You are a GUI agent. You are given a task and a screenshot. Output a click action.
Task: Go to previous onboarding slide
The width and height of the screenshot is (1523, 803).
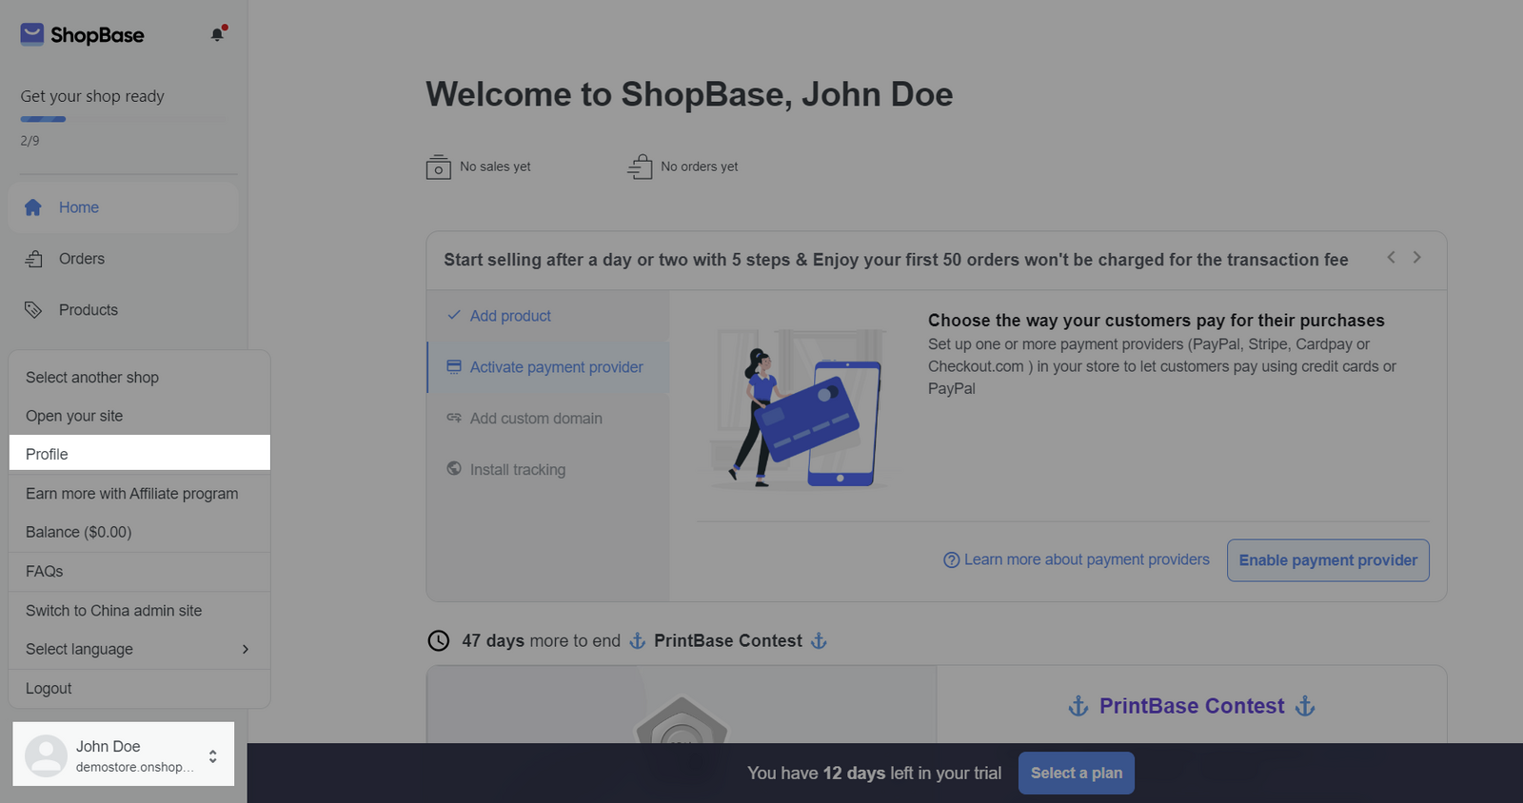point(1391,258)
